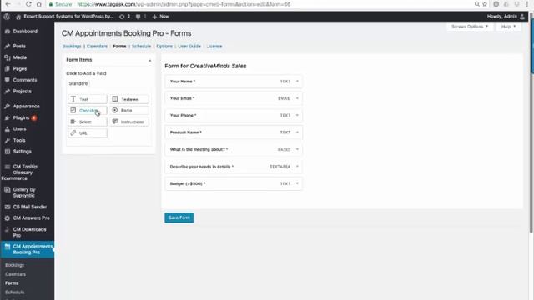This screenshot has width=534, height=300.
Task: Expand 'Describe your needs in details' field
Action: [297, 167]
